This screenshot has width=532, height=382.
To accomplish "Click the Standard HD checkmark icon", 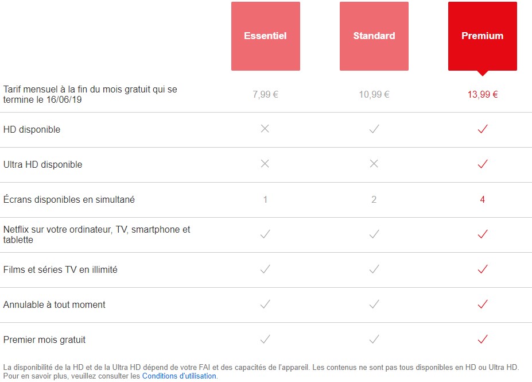I will pos(374,129).
